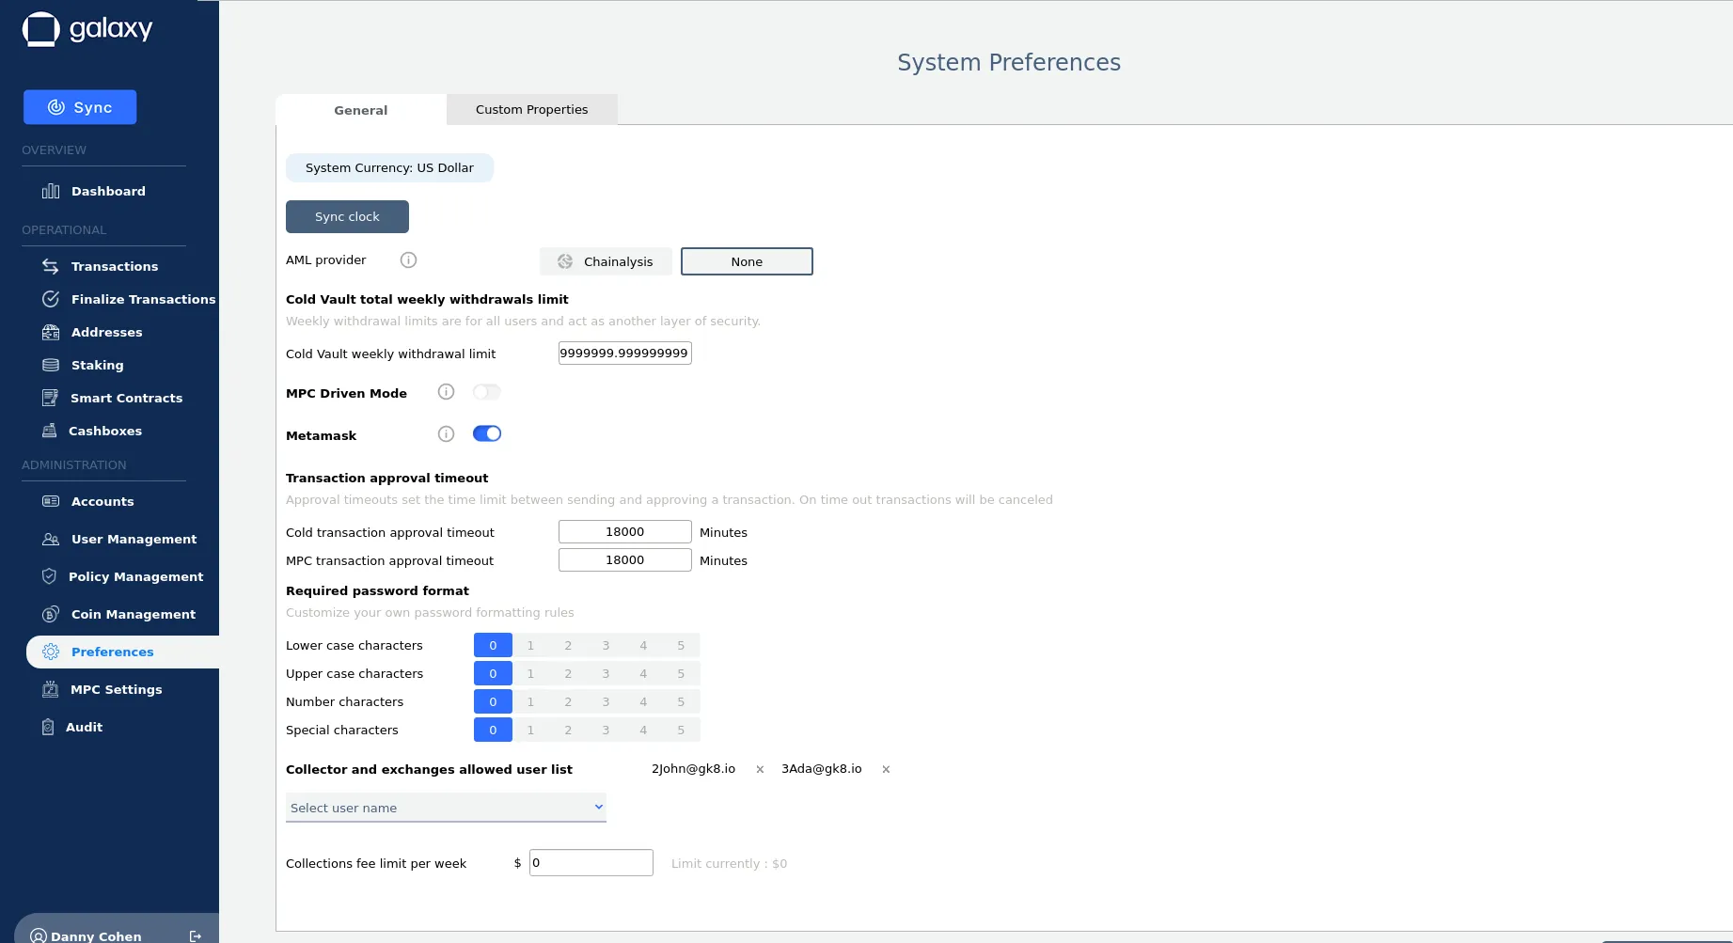Open Finalize Transactions page
This screenshot has width=1733, height=943.
point(128,299)
